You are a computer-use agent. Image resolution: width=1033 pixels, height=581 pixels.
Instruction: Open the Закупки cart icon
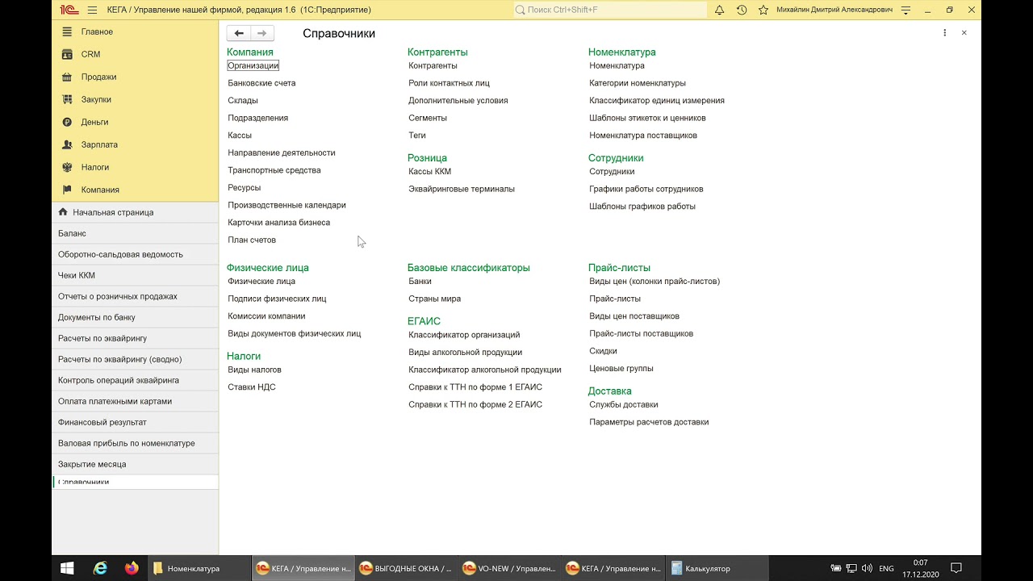[67, 99]
